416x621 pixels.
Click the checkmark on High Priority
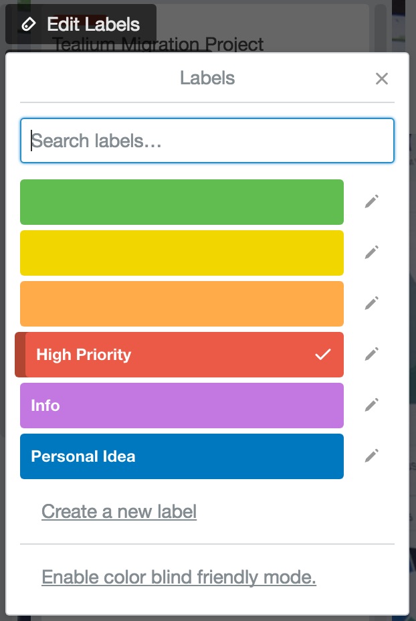pos(323,354)
